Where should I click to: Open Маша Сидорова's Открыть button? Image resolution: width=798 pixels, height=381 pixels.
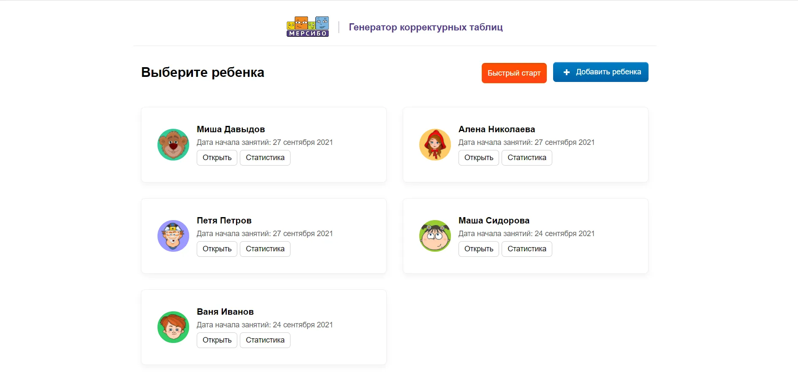(479, 249)
